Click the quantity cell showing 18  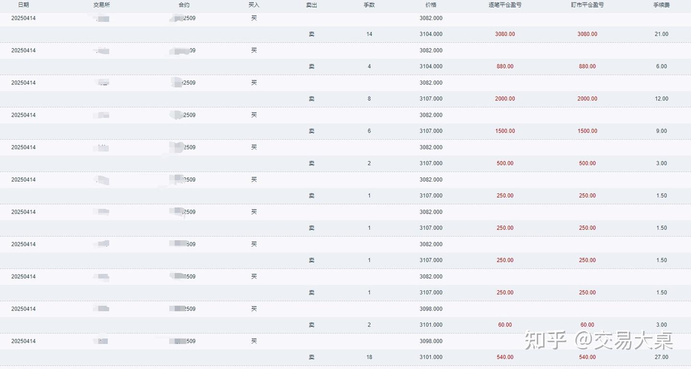coord(369,357)
